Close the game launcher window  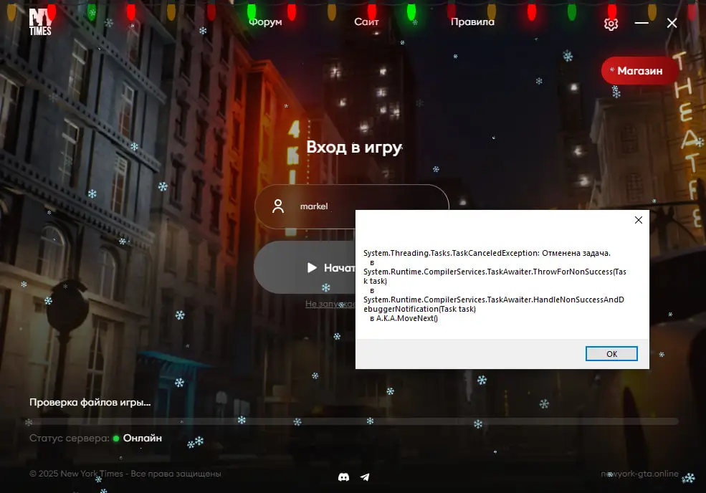point(672,23)
